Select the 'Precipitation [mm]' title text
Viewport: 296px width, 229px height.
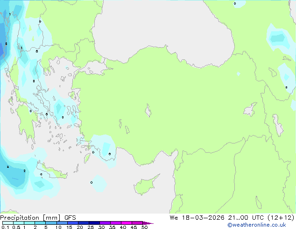point(30,218)
